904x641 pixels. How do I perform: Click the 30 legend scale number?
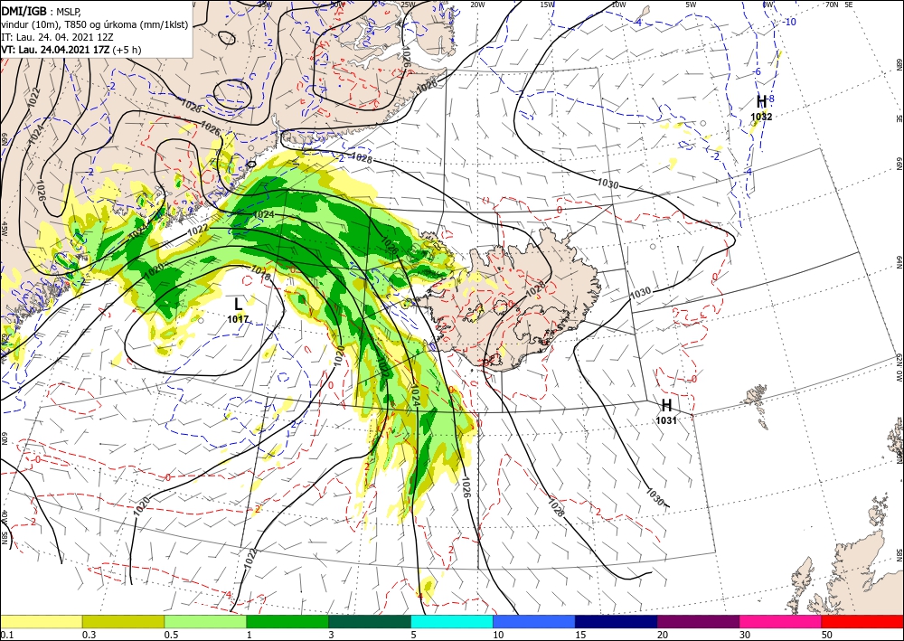(745, 634)
